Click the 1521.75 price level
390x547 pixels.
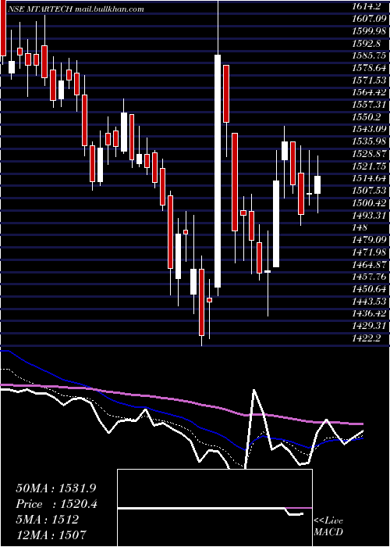[x=369, y=166]
